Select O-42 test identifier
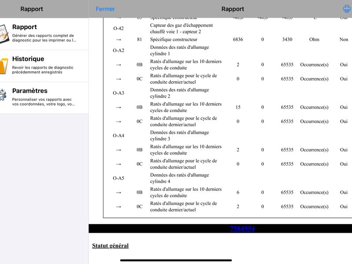Image resolution: width=352 pixels, height=264 pixels. pyautogui.click(x=118, y=28)
